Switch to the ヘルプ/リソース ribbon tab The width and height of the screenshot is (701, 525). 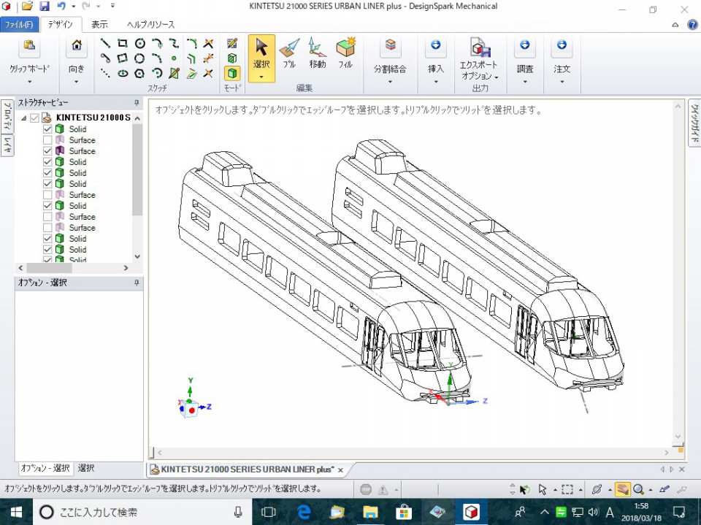[150, 25]
